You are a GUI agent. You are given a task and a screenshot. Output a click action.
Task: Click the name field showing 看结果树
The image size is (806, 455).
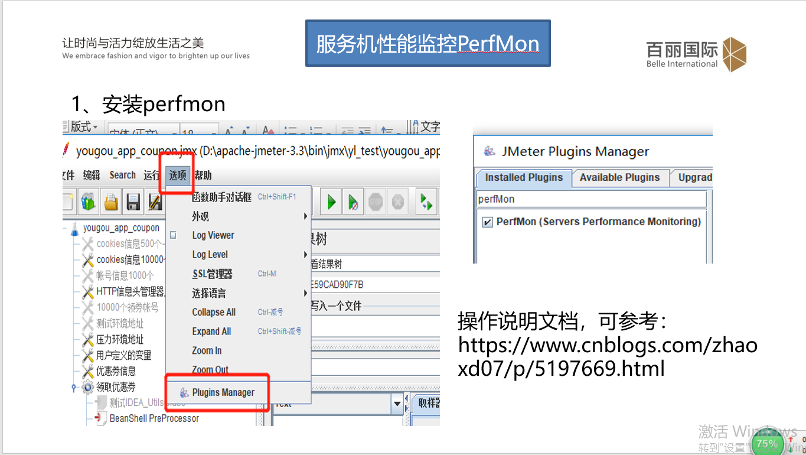(375, 264)
